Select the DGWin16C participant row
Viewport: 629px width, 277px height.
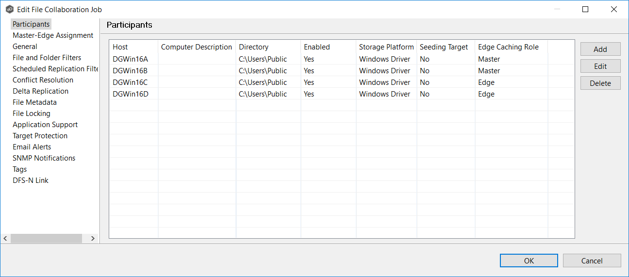pos(130,82)
